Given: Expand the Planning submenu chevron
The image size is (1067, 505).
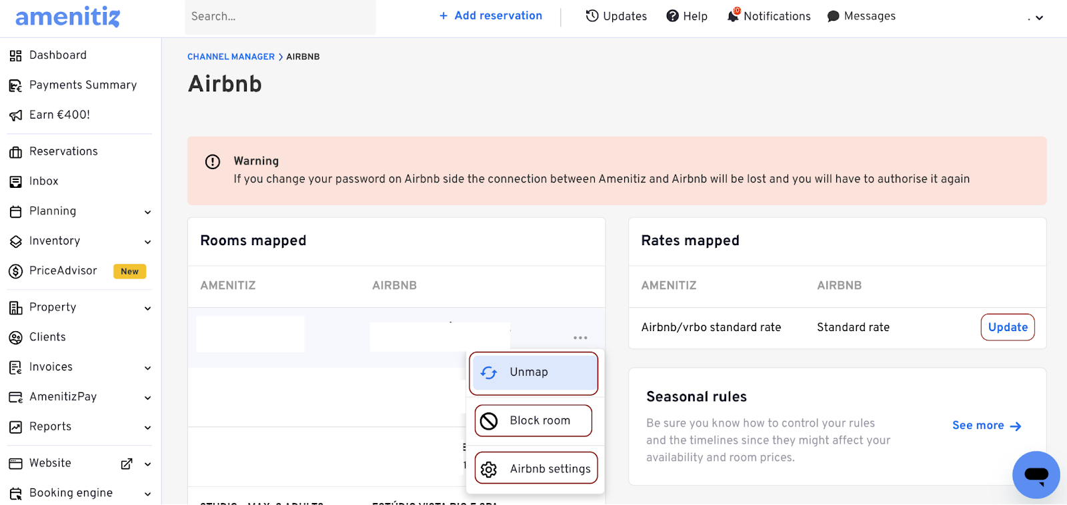Looking at the screenshot, I should tap(147, 213).
